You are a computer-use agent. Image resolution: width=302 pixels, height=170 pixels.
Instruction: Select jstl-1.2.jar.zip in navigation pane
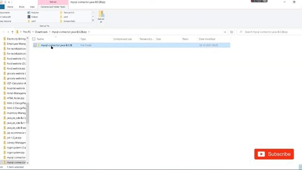12,138
